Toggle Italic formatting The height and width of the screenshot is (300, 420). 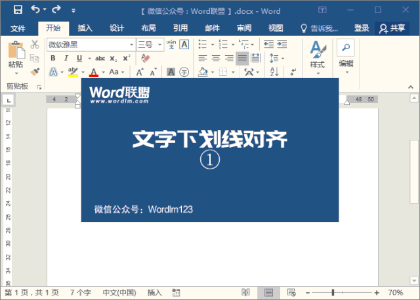point(66,58)
